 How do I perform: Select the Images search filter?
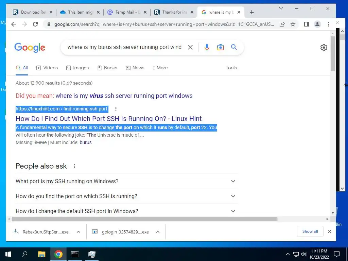pos(77,68)
